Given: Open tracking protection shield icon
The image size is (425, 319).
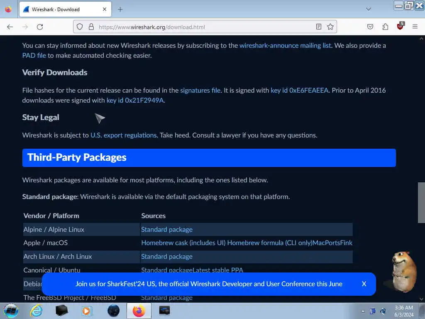Looking at the screenshot, I should 79,27.
